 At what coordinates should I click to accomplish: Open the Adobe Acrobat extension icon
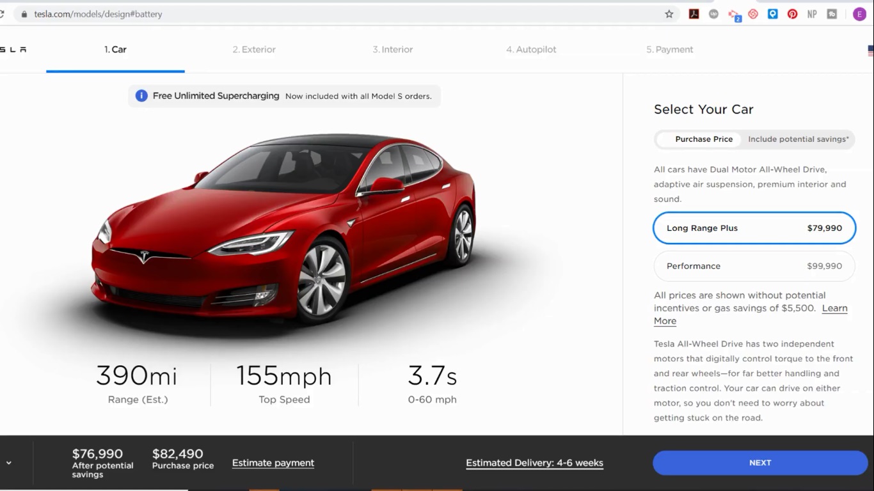(694, 14)
